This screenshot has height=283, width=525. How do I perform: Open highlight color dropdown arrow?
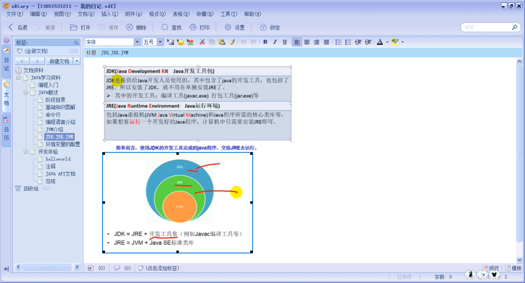(x=402, y=42)
